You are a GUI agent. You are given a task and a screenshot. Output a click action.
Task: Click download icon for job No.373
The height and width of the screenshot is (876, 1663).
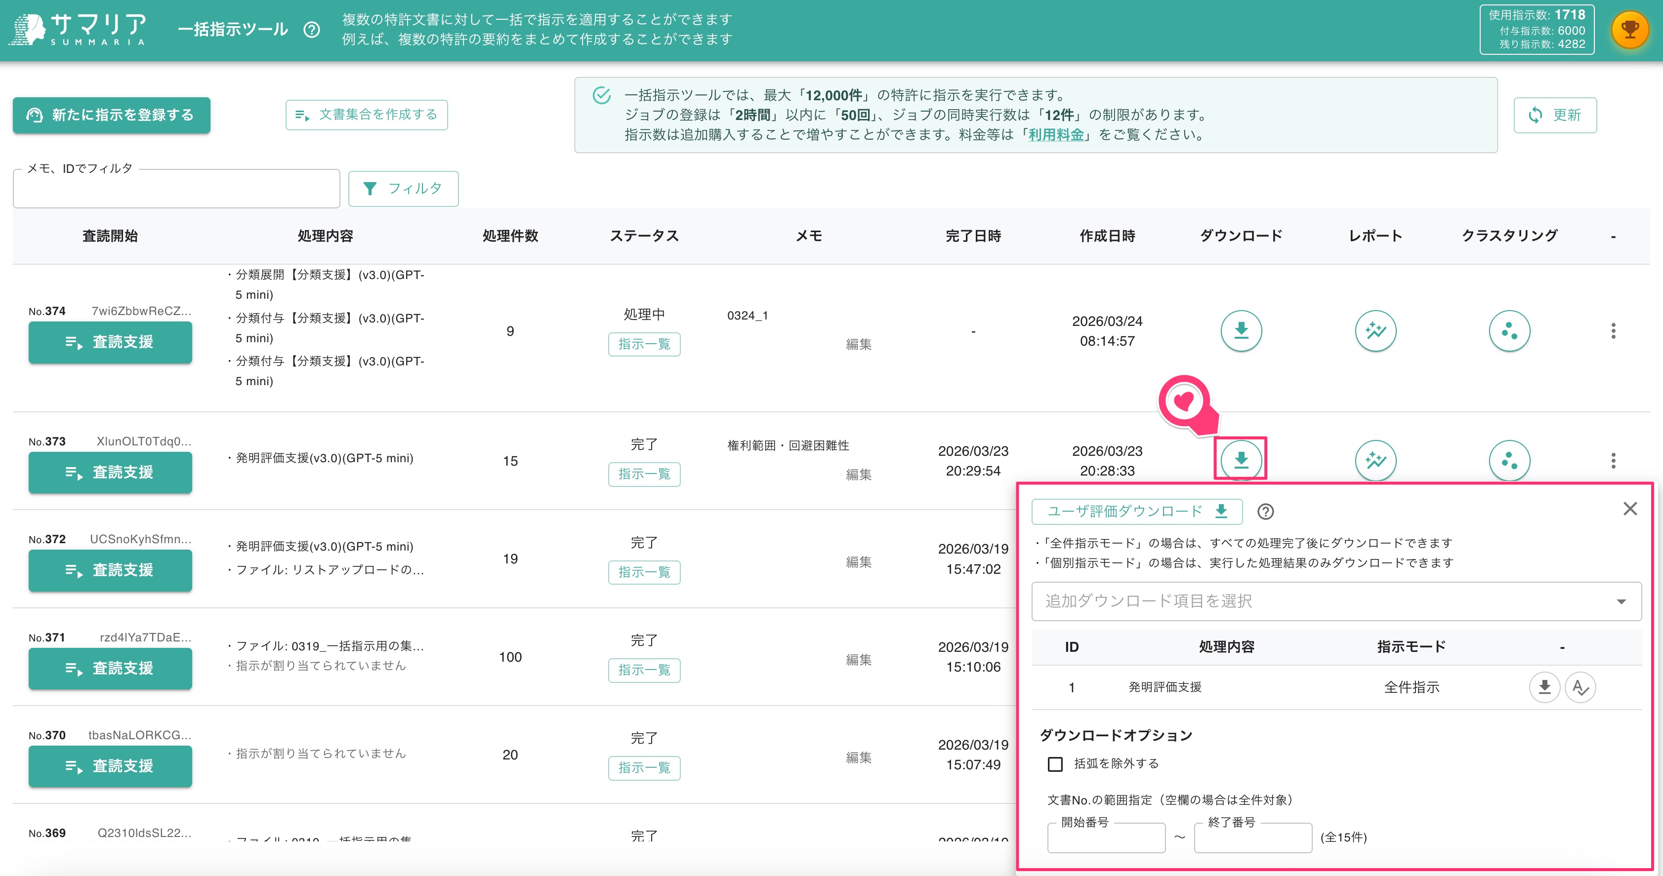click(1241, 460)
